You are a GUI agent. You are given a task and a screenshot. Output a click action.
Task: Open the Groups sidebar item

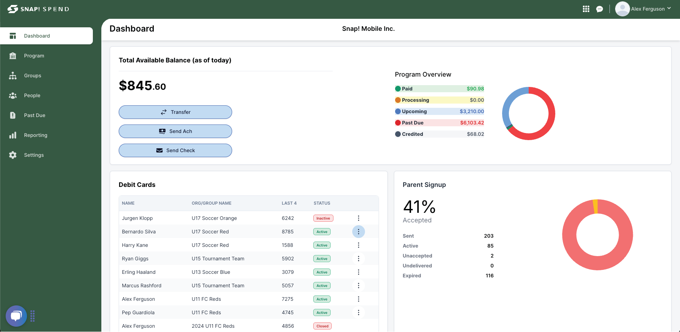tap(33, 76)
